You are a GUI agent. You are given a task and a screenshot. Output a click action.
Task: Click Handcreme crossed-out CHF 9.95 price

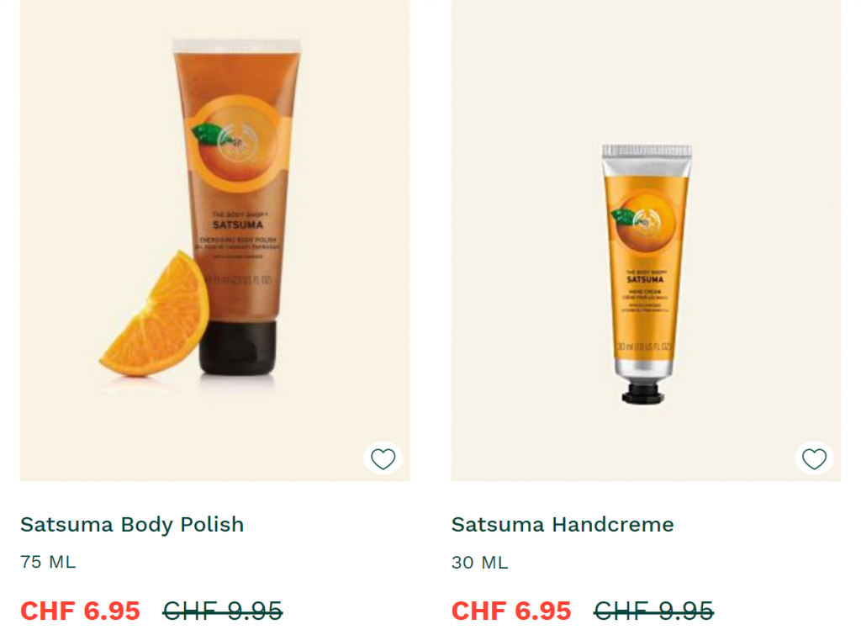pyautogui.click(x=653, y=611)
